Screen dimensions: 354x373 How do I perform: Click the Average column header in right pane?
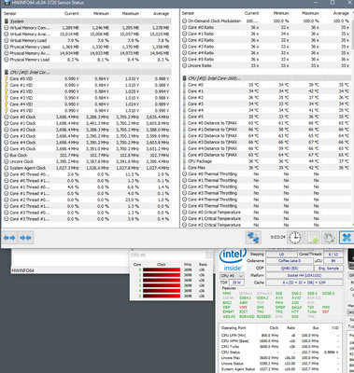[341, 13]
